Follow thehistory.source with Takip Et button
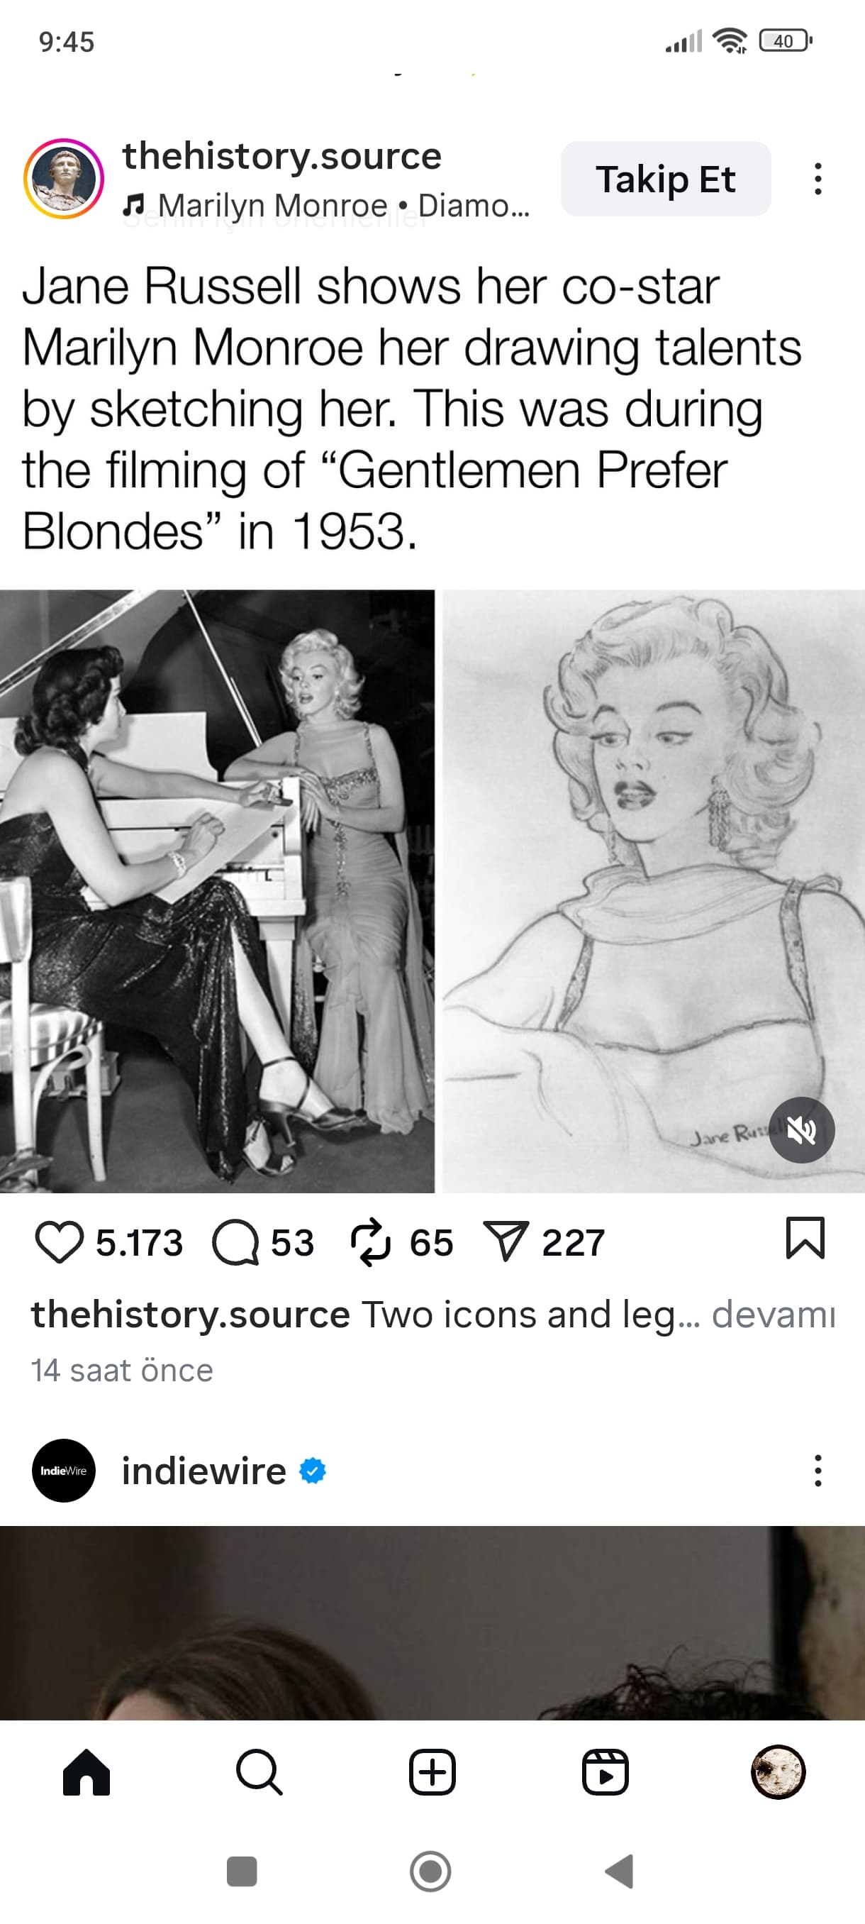The width and height of the screenshot is (865, 1924). pos(666,179)
